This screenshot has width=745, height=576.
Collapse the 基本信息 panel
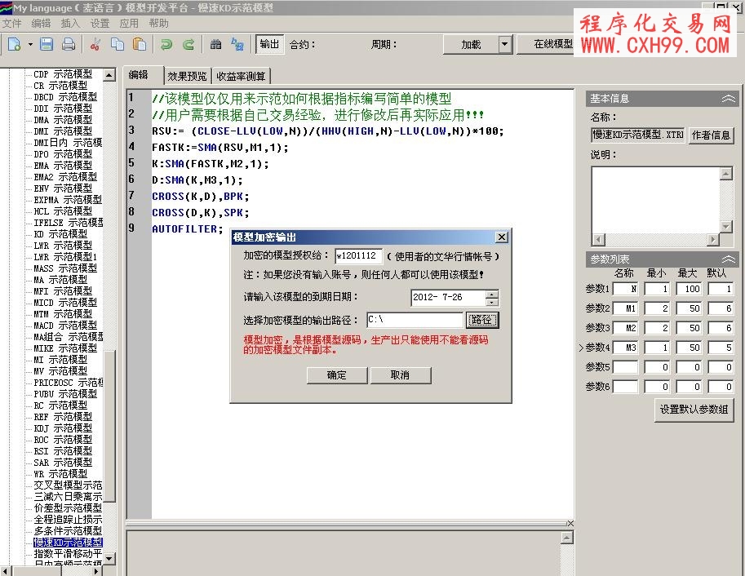click(x=729, y=99)
